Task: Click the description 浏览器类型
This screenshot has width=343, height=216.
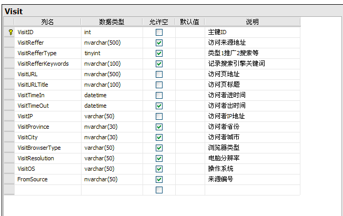Action: 224,148
